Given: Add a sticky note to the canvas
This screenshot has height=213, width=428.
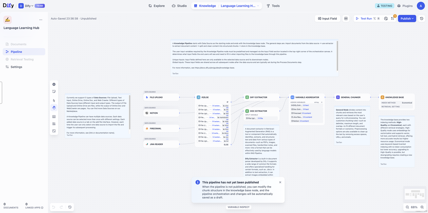Looking at the screenshot, I should (54, 91).
